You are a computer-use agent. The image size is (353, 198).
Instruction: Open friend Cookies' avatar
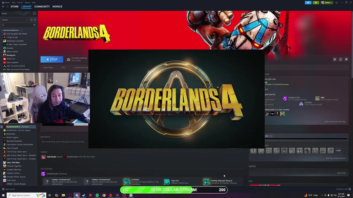pos(301,103)
